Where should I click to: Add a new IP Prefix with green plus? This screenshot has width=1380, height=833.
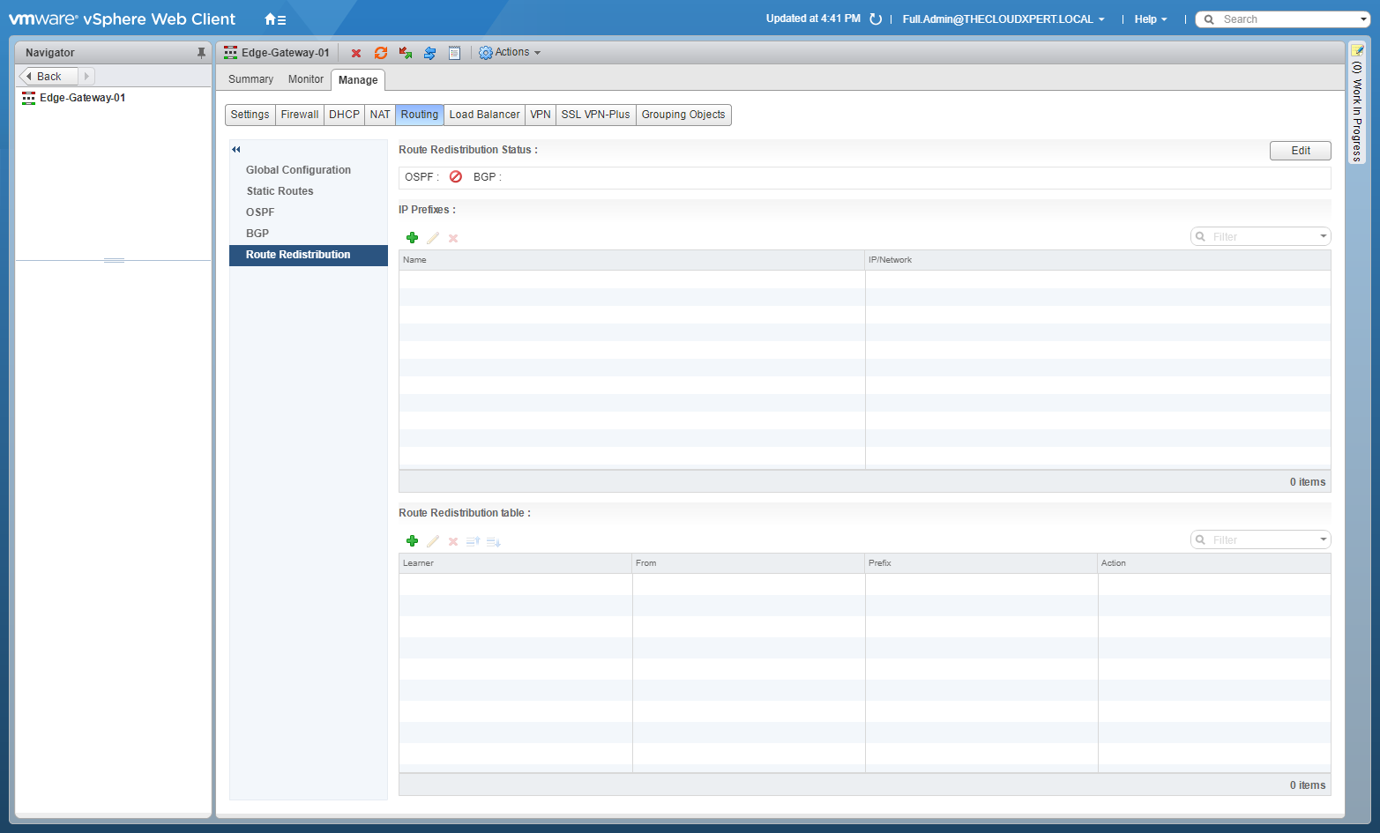coord(412,238)
